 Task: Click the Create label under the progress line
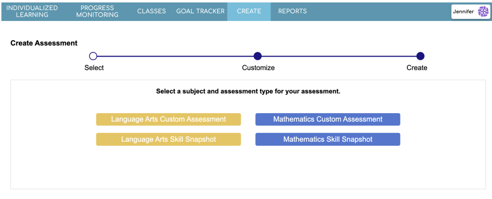pyautogui.click(x=417, y=68)
